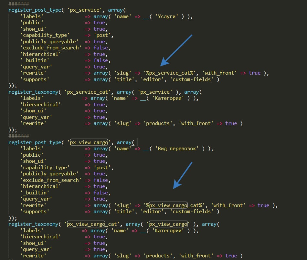Click the ####### comment above px_service post type
Viewport: 307px width, 260px height.
(x=19, y=4)
